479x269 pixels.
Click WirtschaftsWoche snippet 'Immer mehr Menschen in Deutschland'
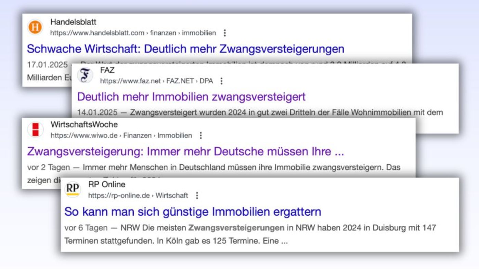[154, 168]
